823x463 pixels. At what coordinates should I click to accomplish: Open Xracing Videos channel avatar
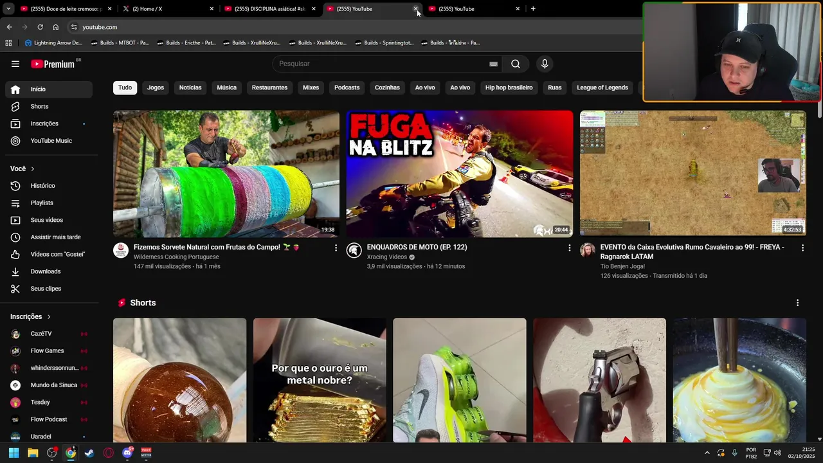point(354,250)
